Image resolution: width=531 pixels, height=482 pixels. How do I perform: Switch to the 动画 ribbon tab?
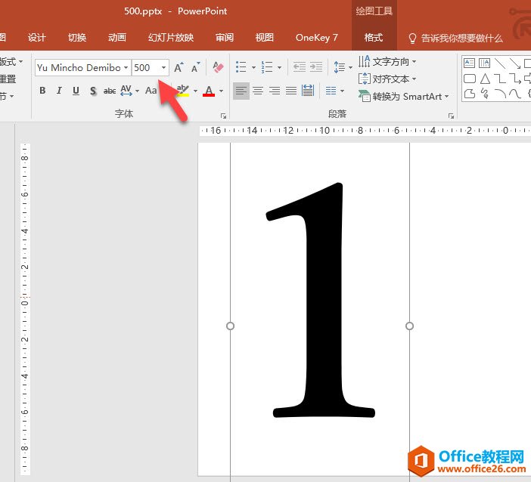point(116,38)
